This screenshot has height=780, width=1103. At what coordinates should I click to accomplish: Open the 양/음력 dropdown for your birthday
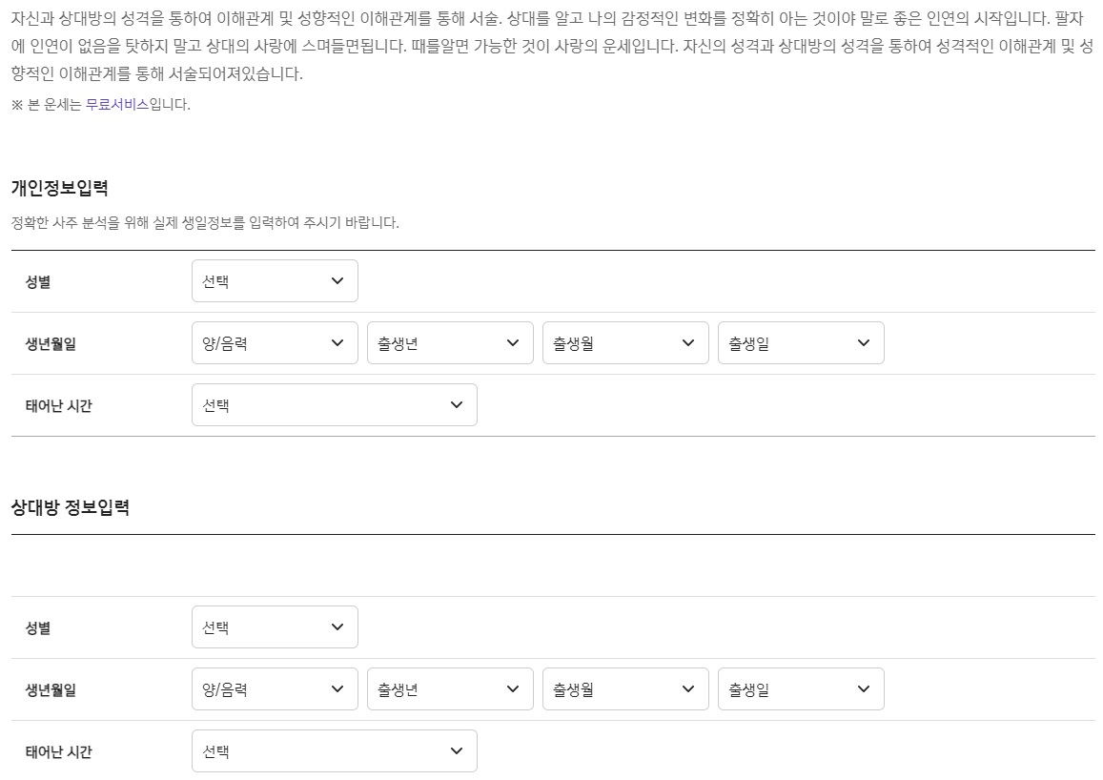coord(275,342)
